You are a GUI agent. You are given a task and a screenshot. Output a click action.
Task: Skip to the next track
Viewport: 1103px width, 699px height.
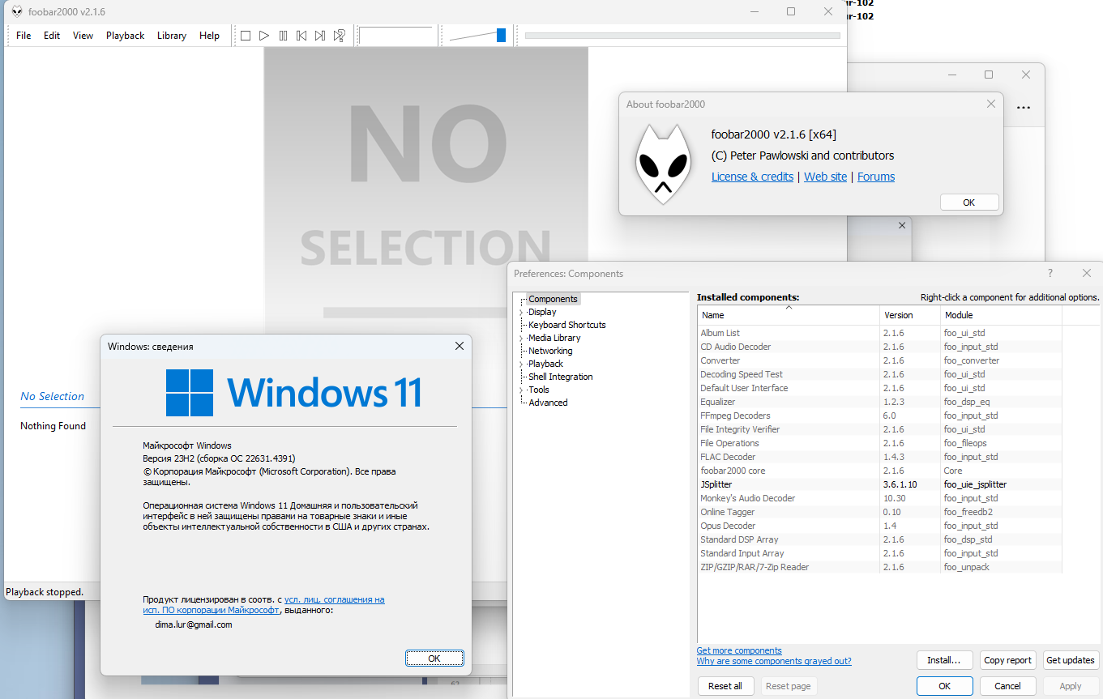tap(320, 36)
